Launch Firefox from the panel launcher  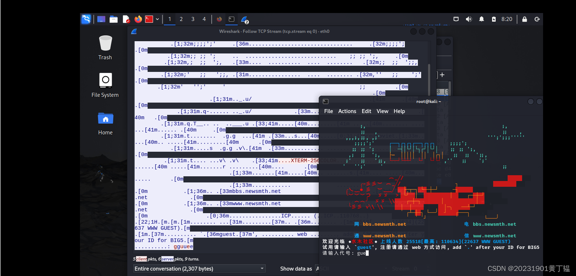point(138,19)
